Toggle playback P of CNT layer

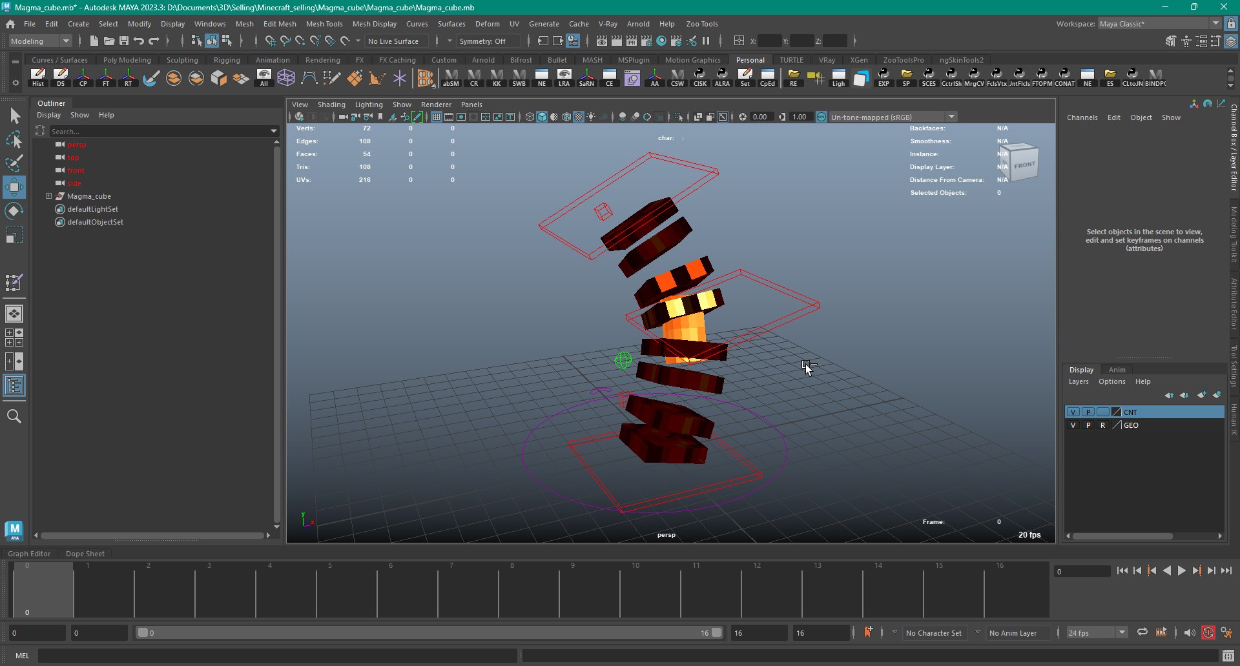pyautogui.click(x=1088, y=412)
